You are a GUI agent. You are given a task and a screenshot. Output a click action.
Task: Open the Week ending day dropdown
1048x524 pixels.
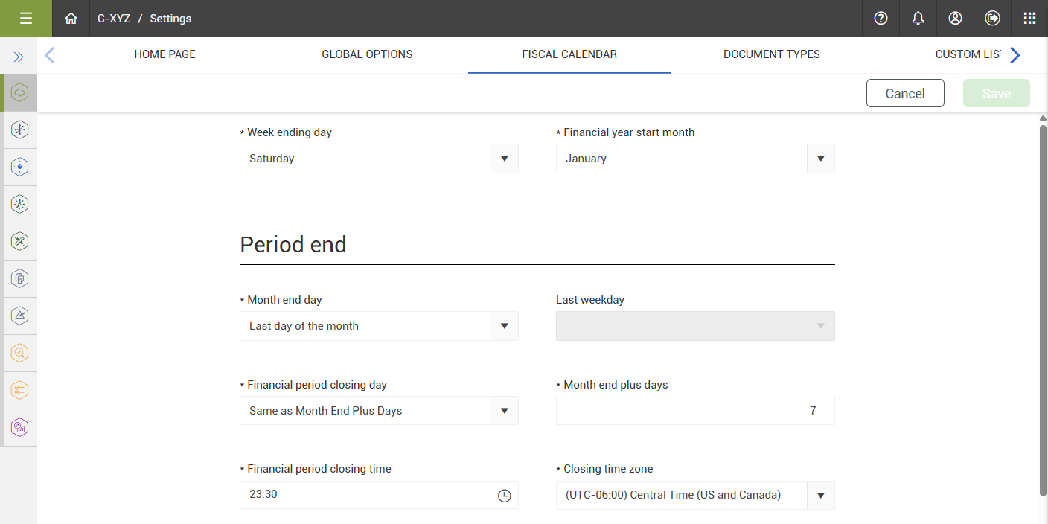504,159
